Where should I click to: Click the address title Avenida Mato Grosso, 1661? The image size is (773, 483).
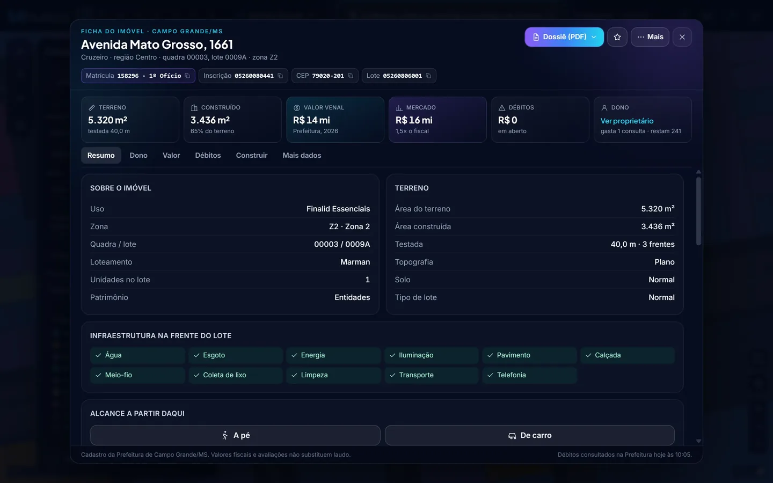157,45
